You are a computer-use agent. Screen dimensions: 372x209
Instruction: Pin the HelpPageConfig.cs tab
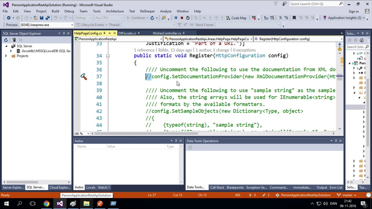(110, 33)
